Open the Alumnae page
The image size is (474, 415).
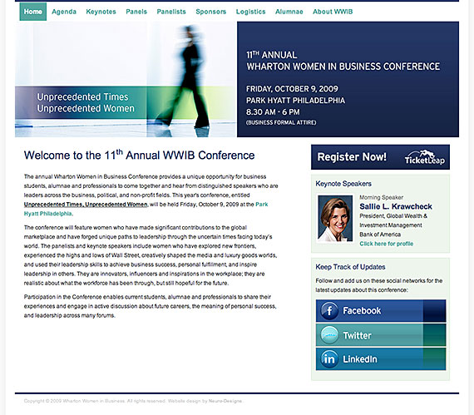click(x=289, y=12)
